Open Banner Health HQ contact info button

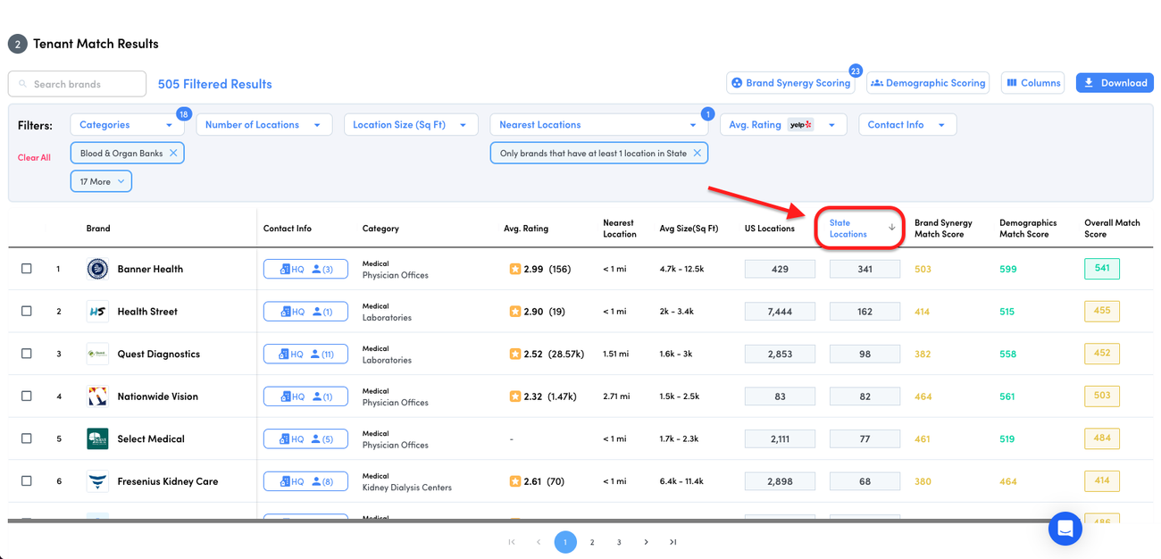tap(305, 269)
